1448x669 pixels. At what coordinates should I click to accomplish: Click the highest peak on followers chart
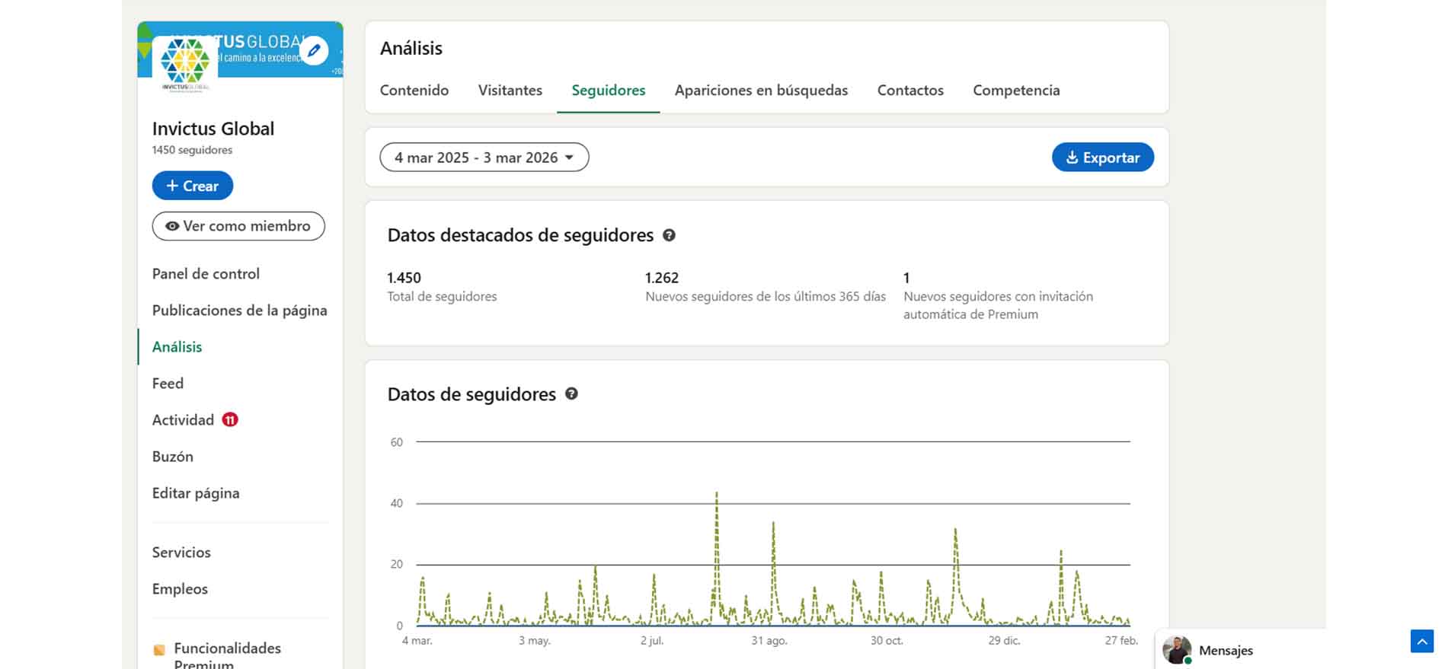coord(717,494)
